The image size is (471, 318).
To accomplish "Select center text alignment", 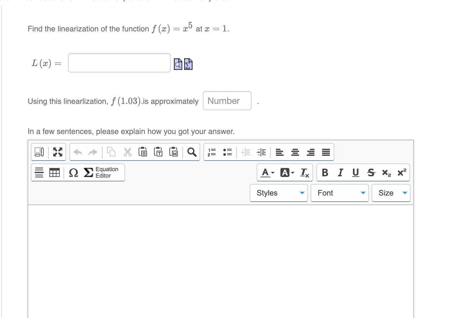I will [x=295, y=152].
